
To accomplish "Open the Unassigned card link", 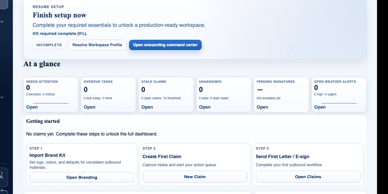I will click(x=205, y=107).
